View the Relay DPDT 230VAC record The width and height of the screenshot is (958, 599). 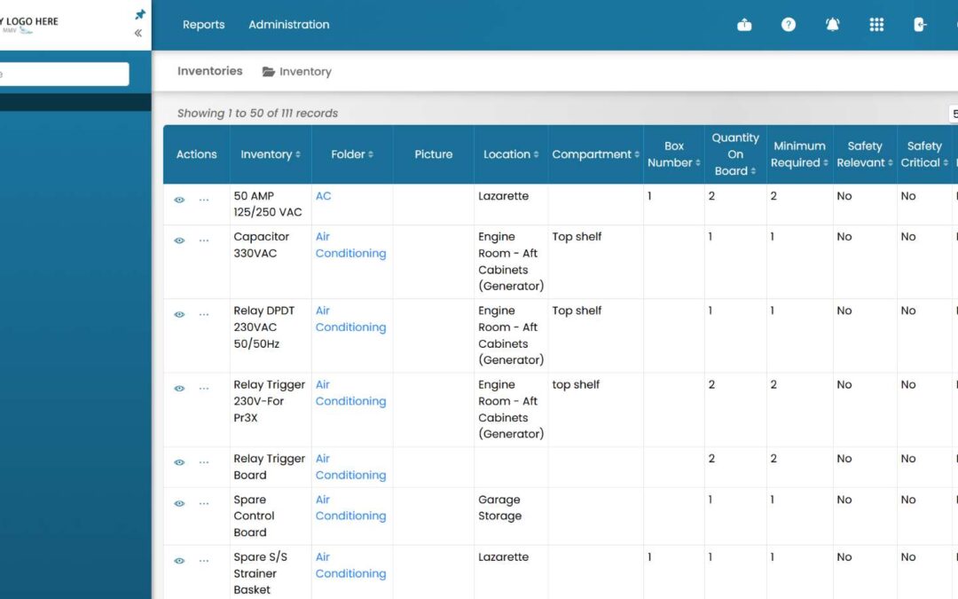click(179, 314)
